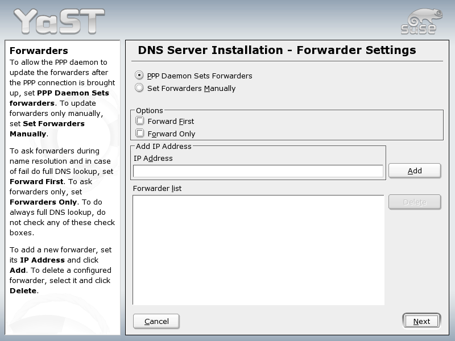Click inside the Forwarder list box
Viewport: 455px width, 341px height.
pyautogui.click(x=258, y=250)
